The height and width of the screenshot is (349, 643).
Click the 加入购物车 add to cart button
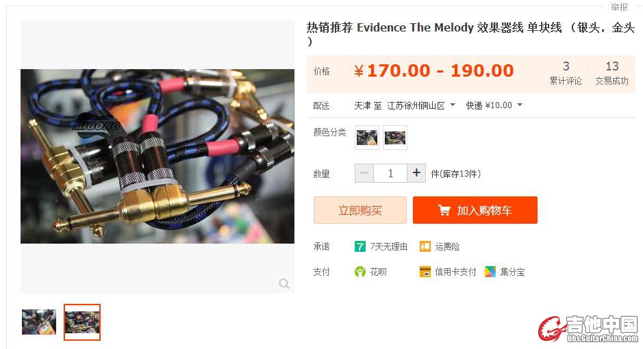click(475, 210)
